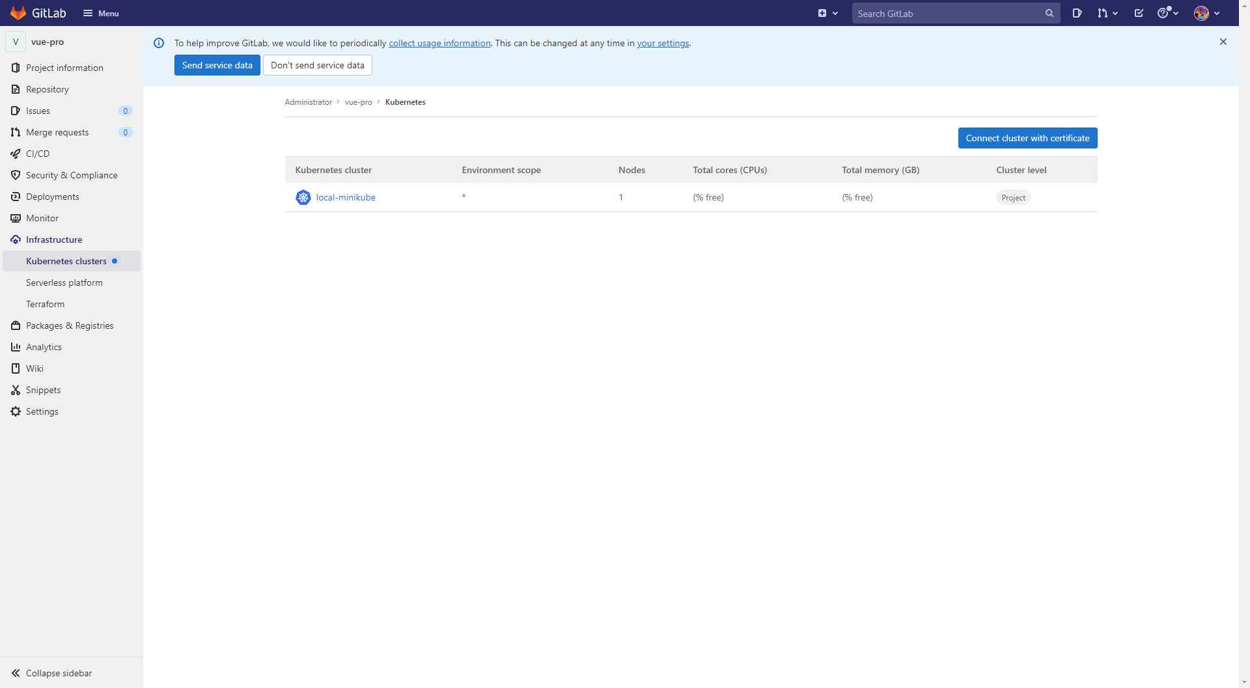Viewport: 1250px width, 688px height.
Task: Open Deployments in sidebar
Action: (x=72, y=197)
